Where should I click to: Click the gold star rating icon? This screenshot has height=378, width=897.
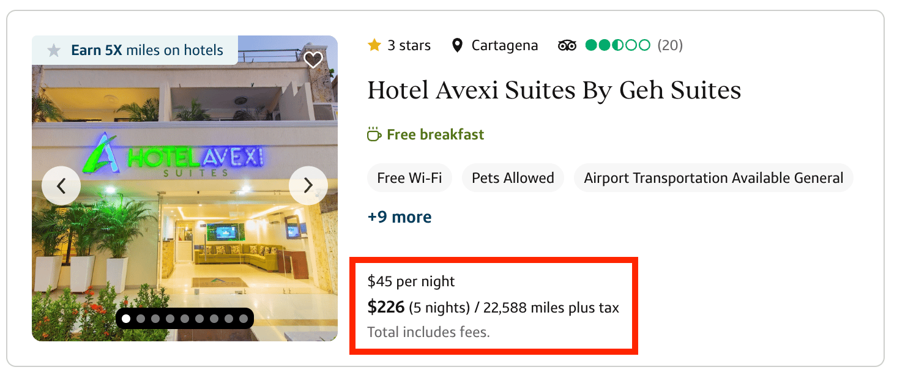(x=374, y=45)
